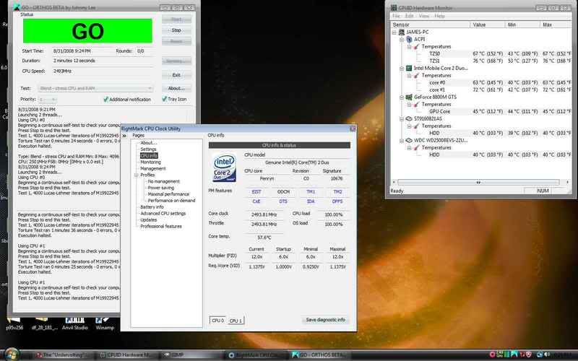Viewport: 578px width, 361px height.
Task: Click the Intel Mobile Core 2 Duo chip icon
Action: (409, 68)
